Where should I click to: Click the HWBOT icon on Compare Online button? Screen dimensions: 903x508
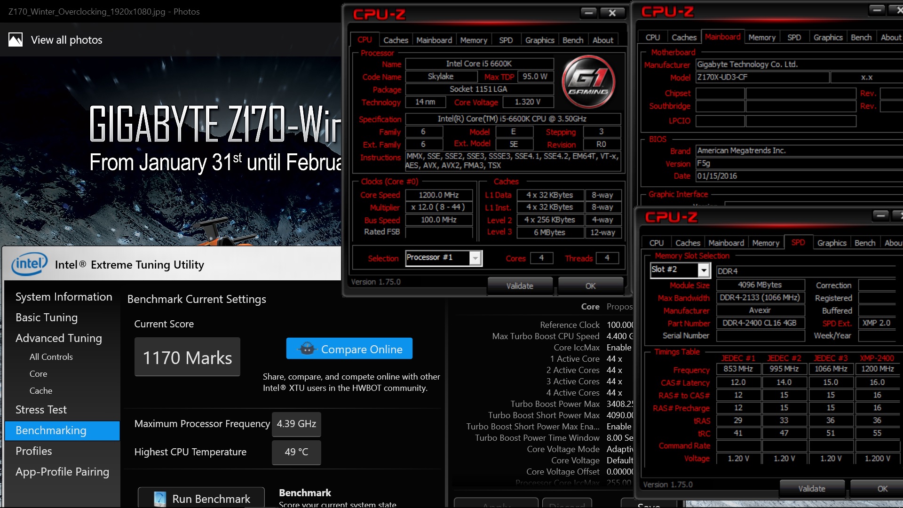point(307,349)
